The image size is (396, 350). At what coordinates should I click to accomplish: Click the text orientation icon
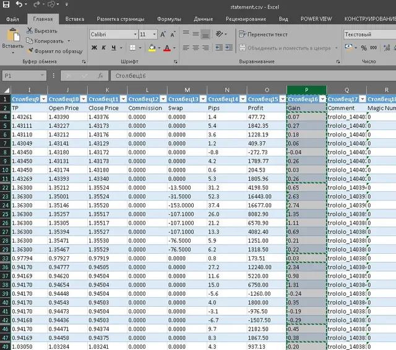(x=219, y=33)
